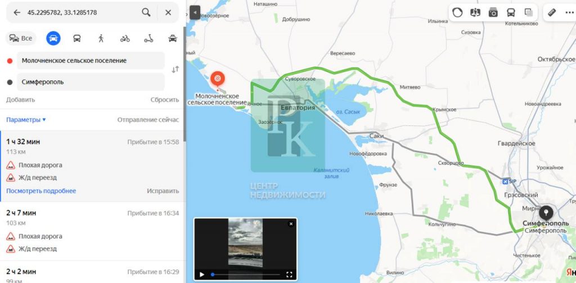Close the mini video player
The width and height of the screenshot is (576, 283).
tap(291, 223)
